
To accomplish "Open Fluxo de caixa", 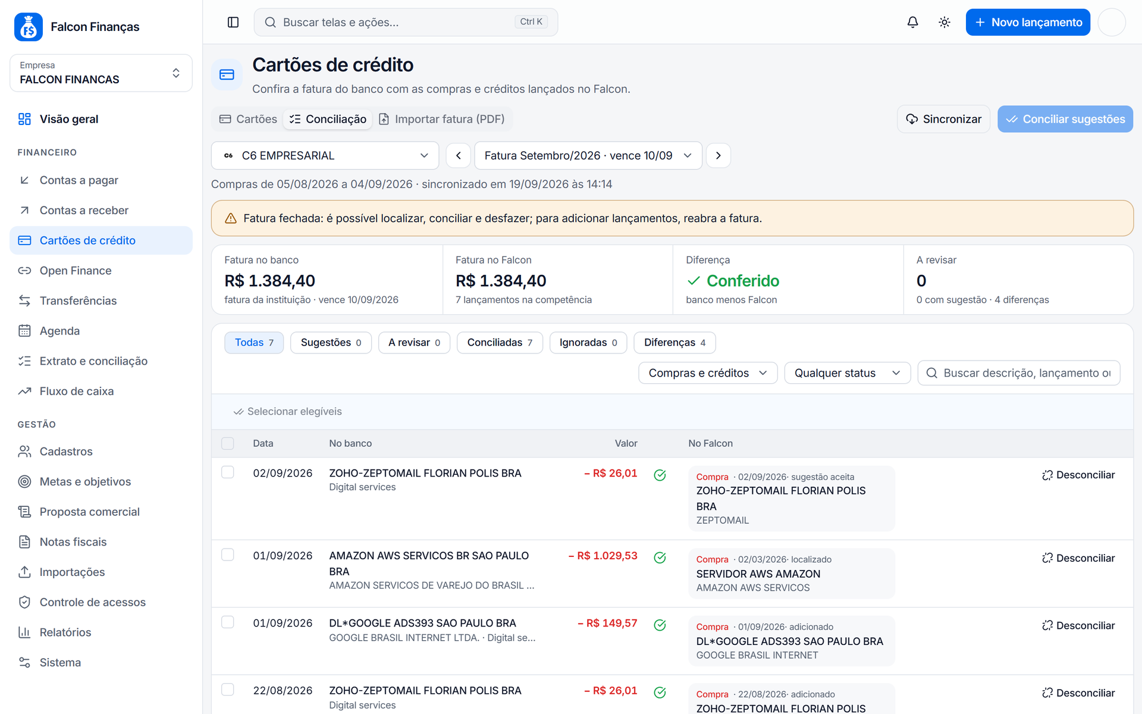I will point(101,391).
